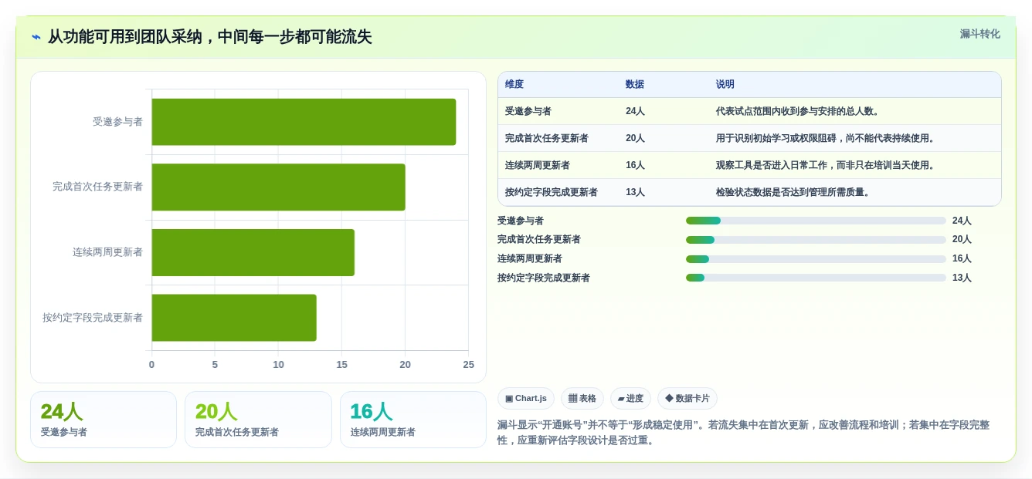Click the 连续两周更新者 chart bar

coord(253,252)
